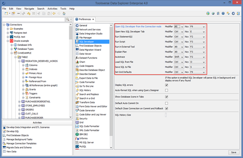Toggle Default Close Connection on Commit and Rollback
The image size is (243, 158).
(167, 109)
